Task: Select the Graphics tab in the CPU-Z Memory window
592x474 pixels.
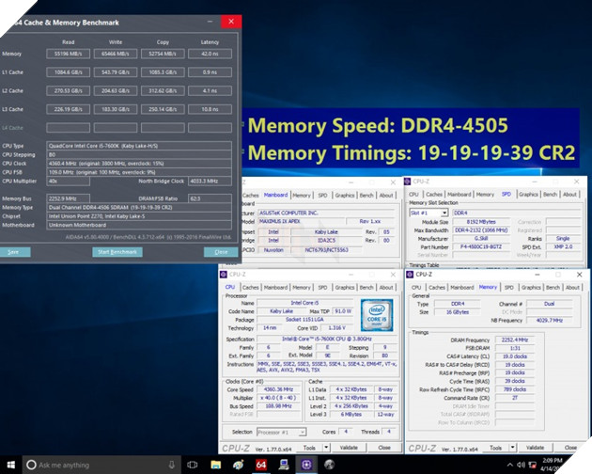Action: pos(531,288)
